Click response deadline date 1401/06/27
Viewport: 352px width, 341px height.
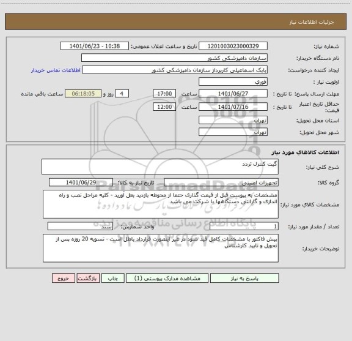(233, 94)
